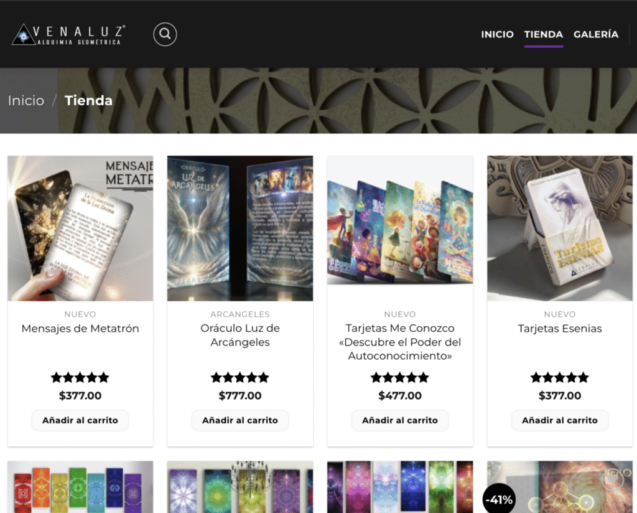This screenshot has height=513, width=637.
Task: Click the star rating under Mensajes de Metatrón
Action: 80,378
